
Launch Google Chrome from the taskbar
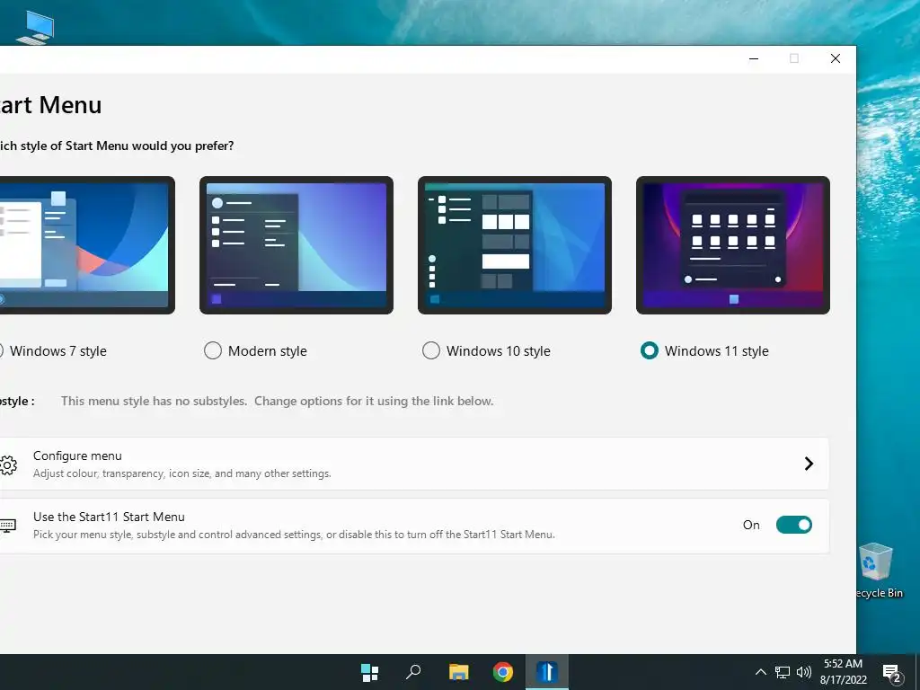(x=503, y=672)
